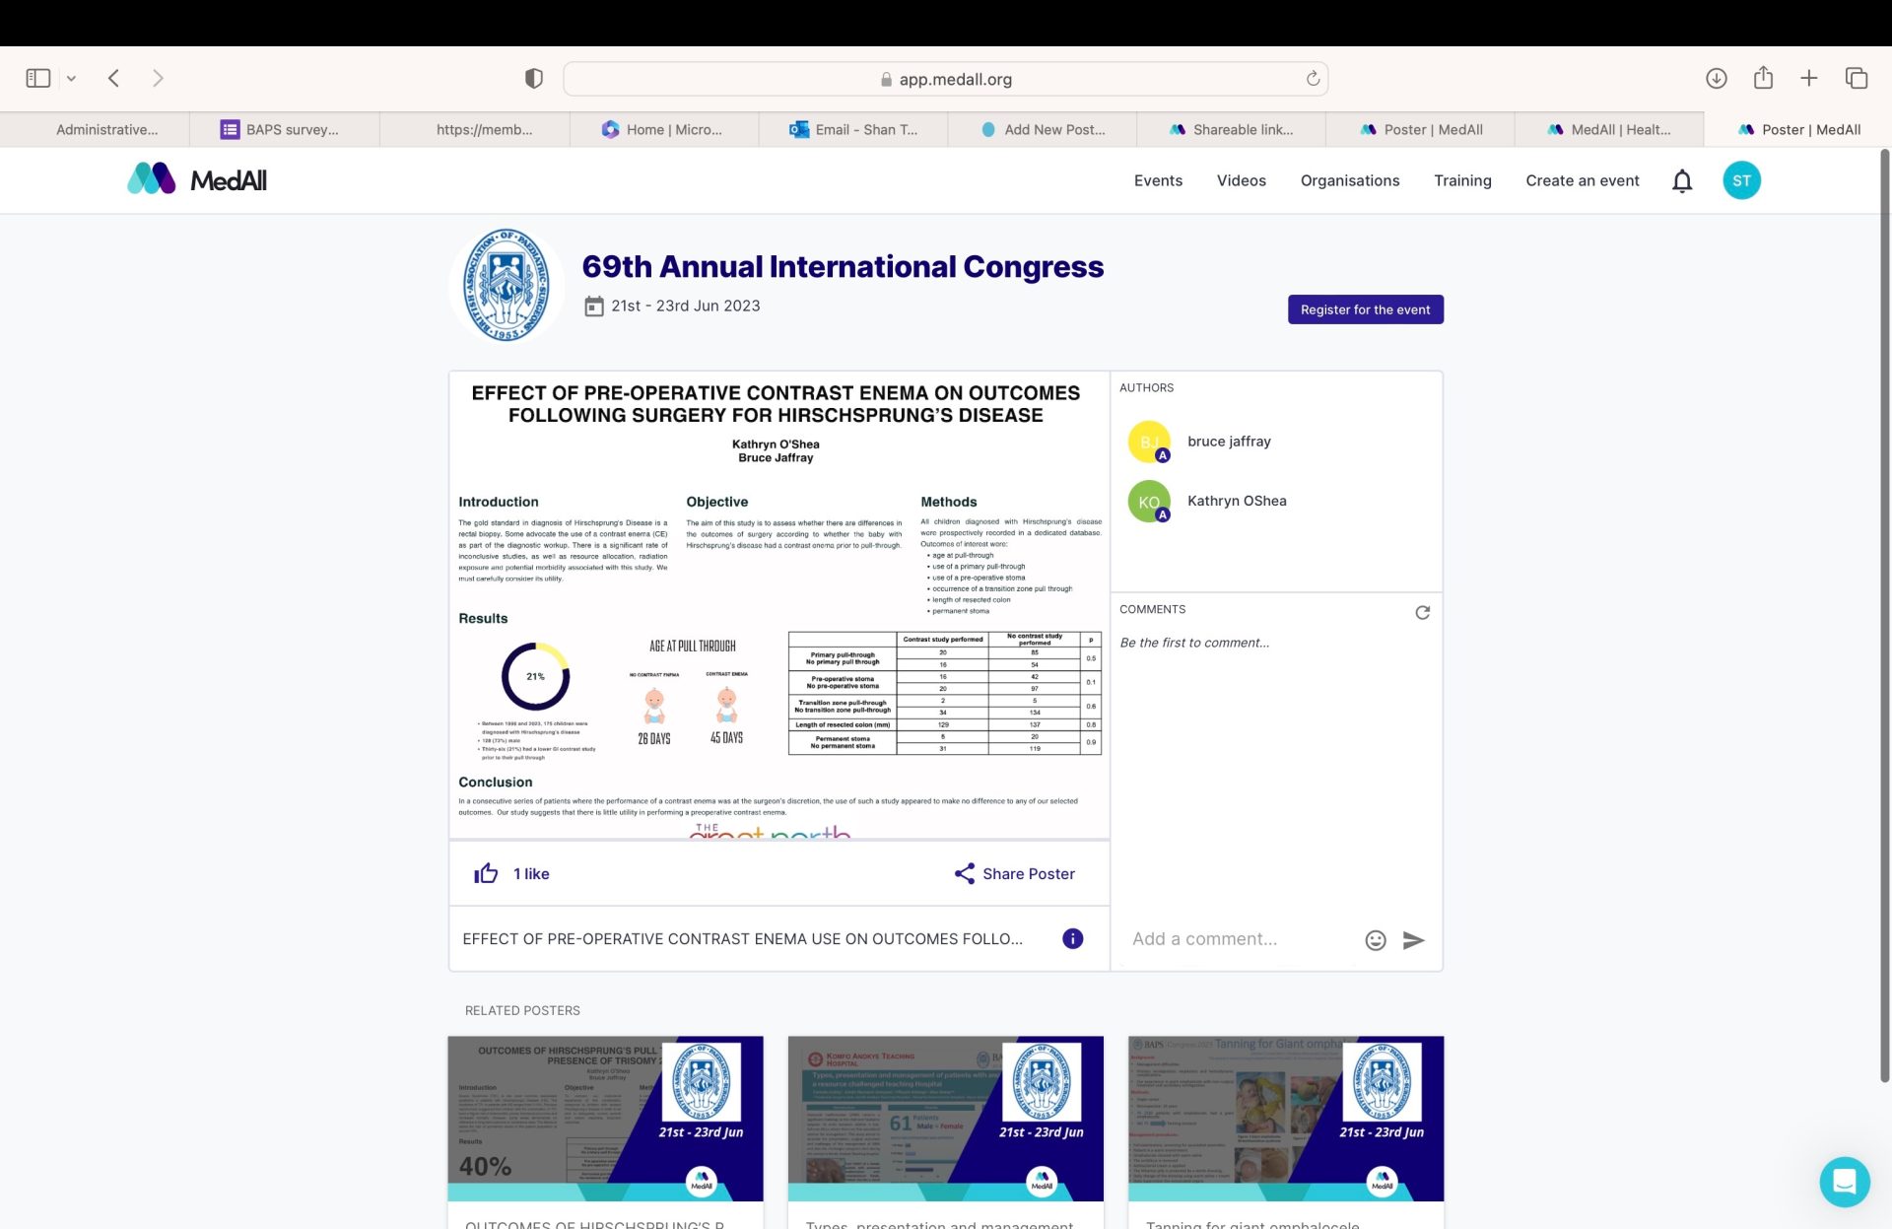Open notifications bell

click(x=1681, y=180)
